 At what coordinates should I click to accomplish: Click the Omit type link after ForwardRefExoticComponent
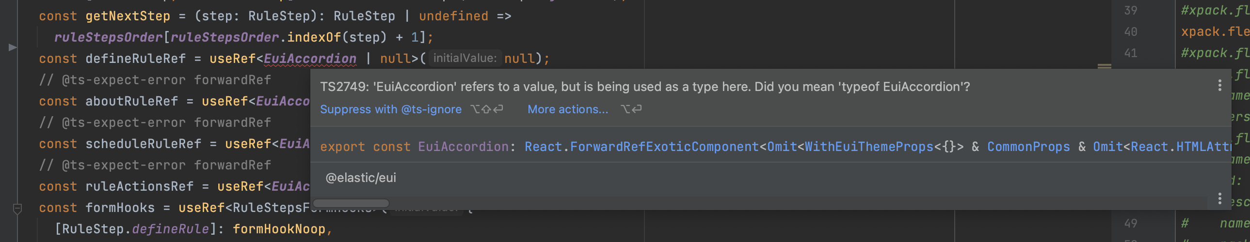pos(782,147)
